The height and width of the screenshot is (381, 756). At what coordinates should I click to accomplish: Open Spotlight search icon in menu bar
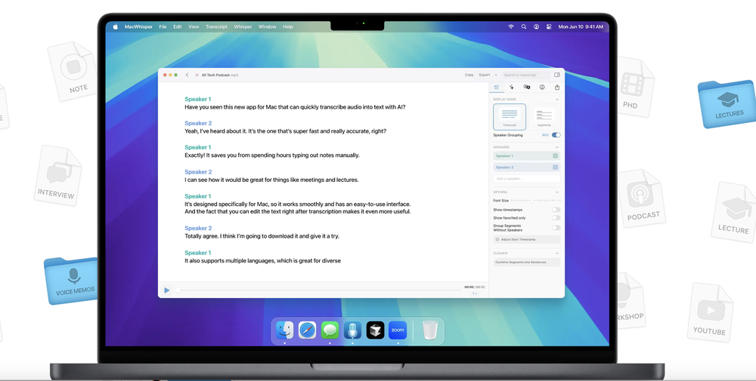[524, 27]
